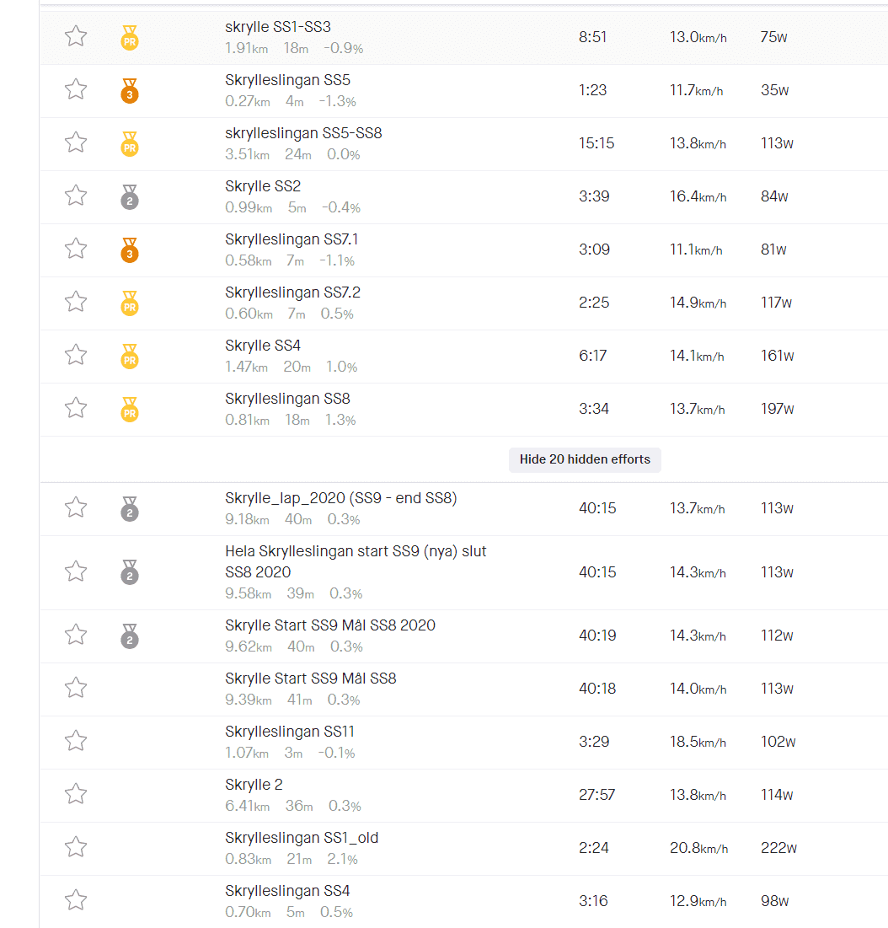The height and width of the screenshot is (928, 888).
Task: Click the PR medal on skrylleslingan SS5-SS8
Action: coord(130,144)
